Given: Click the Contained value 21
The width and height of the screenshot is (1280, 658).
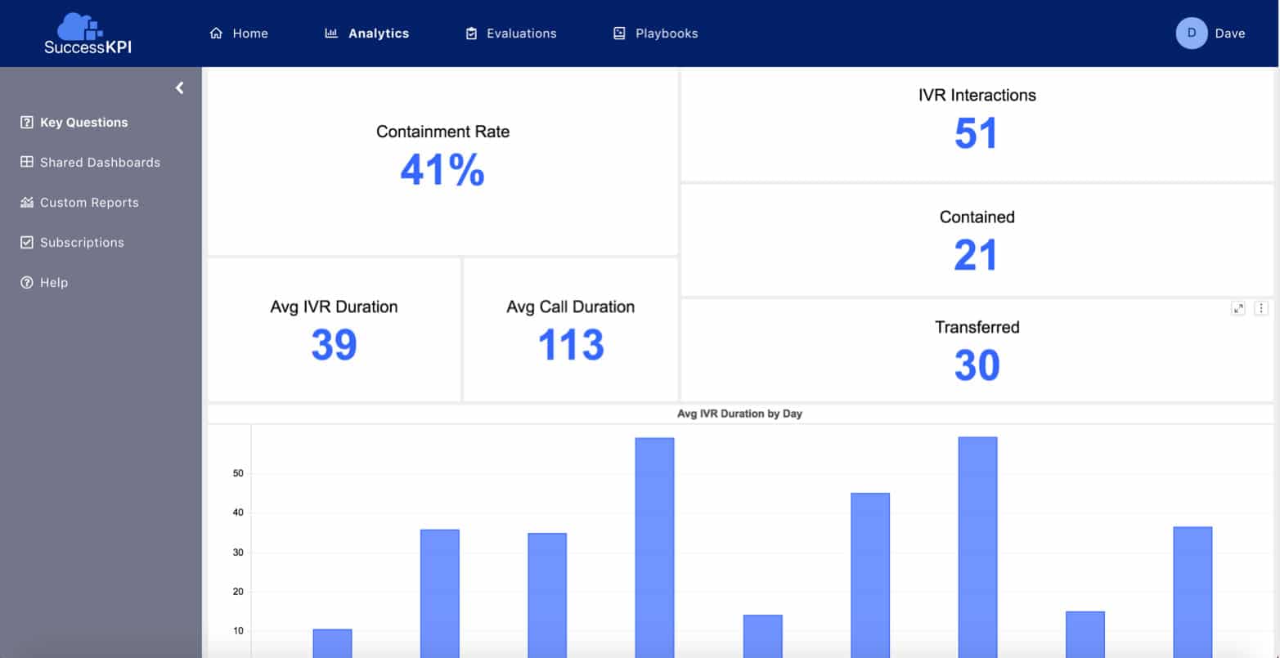Looking at the screenshot, I should coord(977,255).
